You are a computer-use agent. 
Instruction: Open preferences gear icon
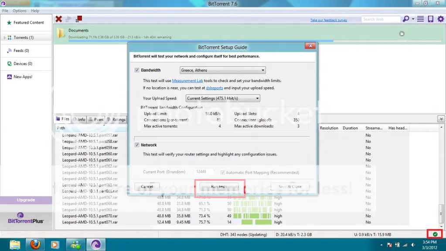pos(441,19)
